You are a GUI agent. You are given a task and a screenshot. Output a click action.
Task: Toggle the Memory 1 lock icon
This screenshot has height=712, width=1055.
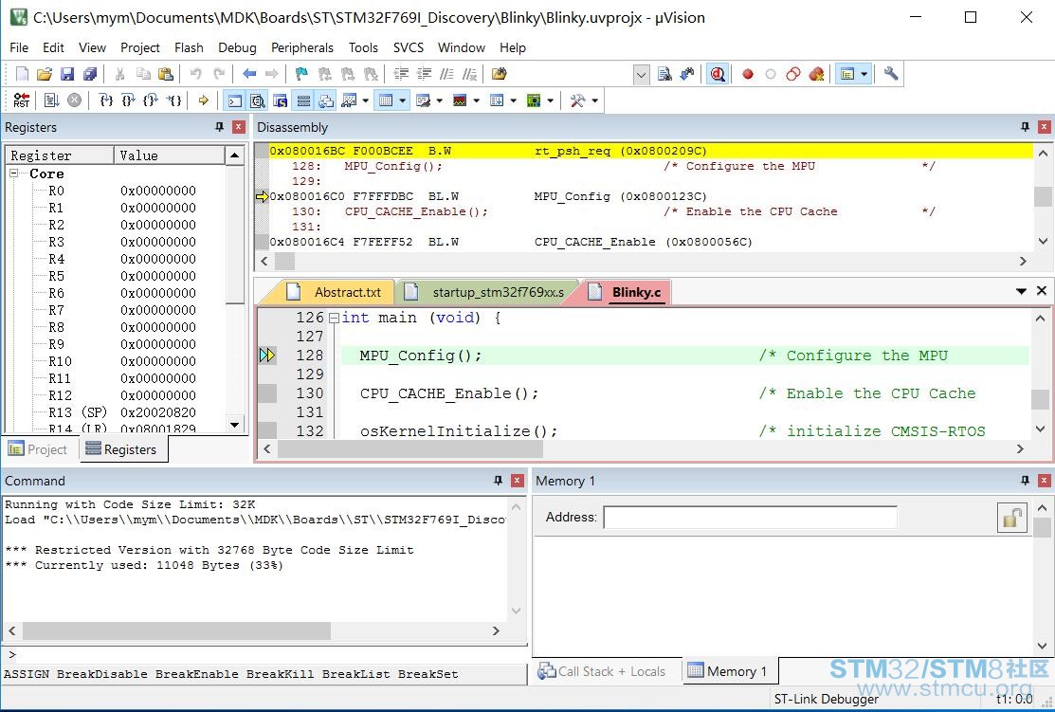(x=1011, y=518)
